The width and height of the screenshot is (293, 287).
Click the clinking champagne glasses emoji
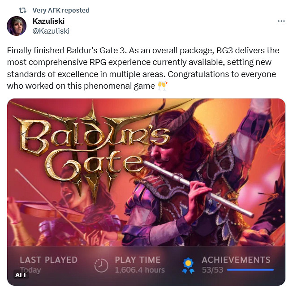coord(162,86)
